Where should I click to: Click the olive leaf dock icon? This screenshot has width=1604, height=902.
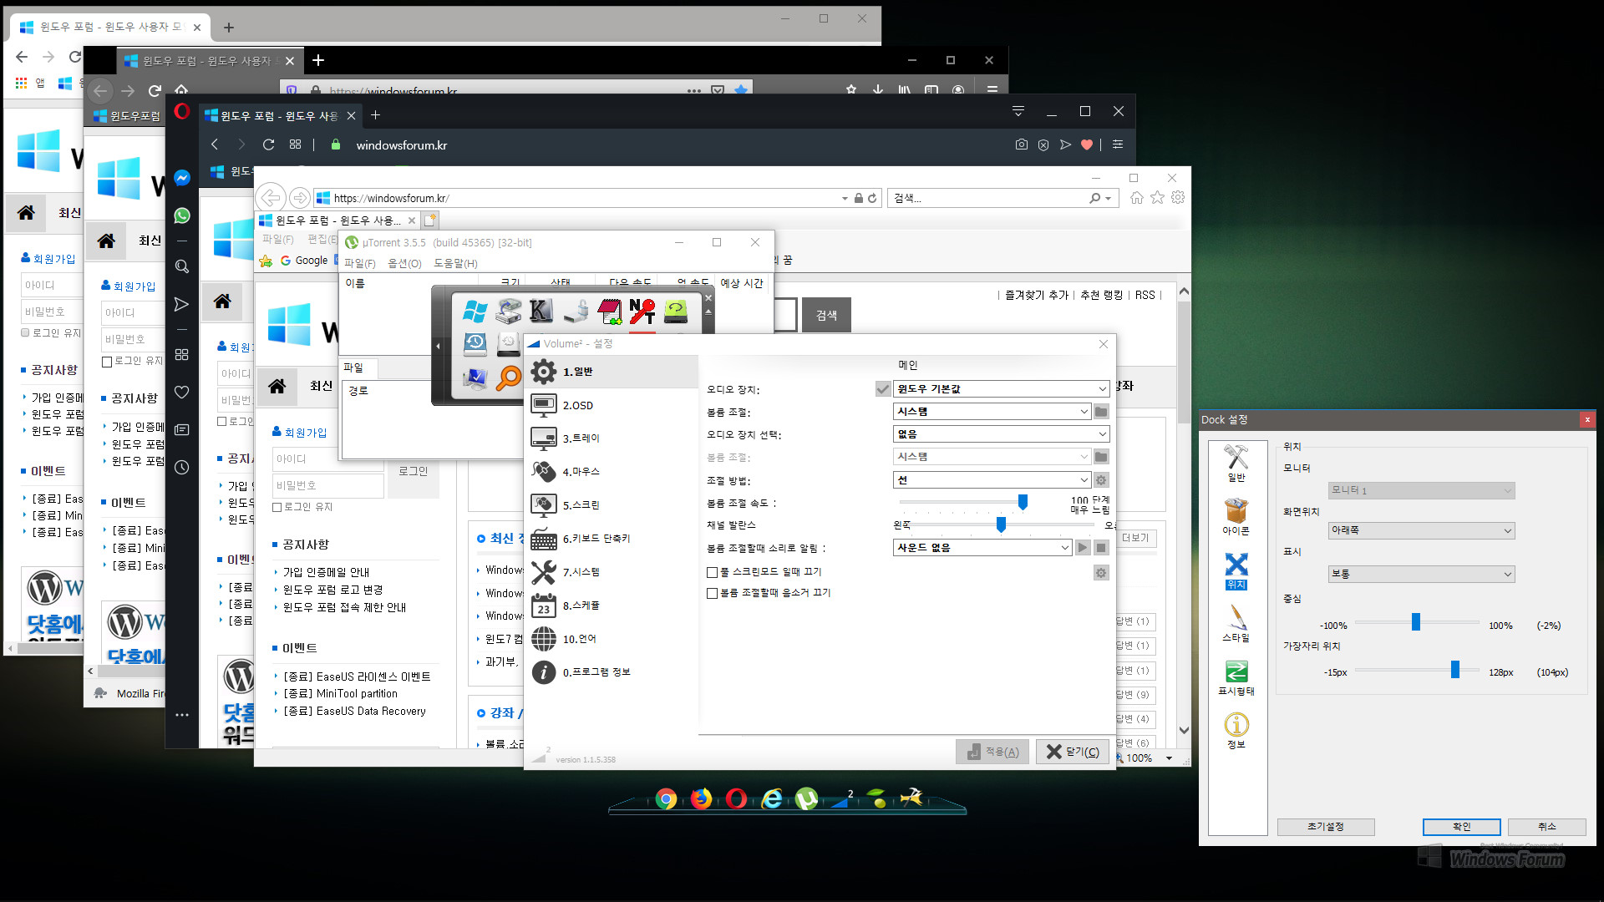pos(877,799)
